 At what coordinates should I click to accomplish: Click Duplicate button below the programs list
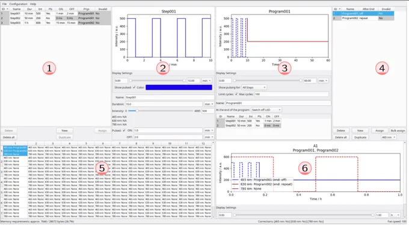pos(360,137)
